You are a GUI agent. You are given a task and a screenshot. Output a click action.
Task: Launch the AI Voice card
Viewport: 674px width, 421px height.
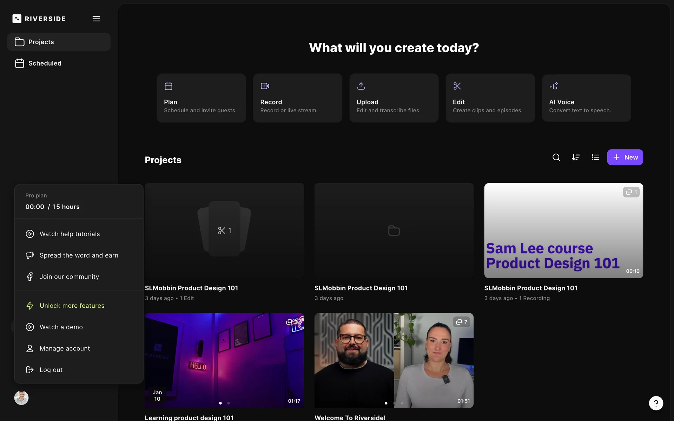[x=586, y=98]
